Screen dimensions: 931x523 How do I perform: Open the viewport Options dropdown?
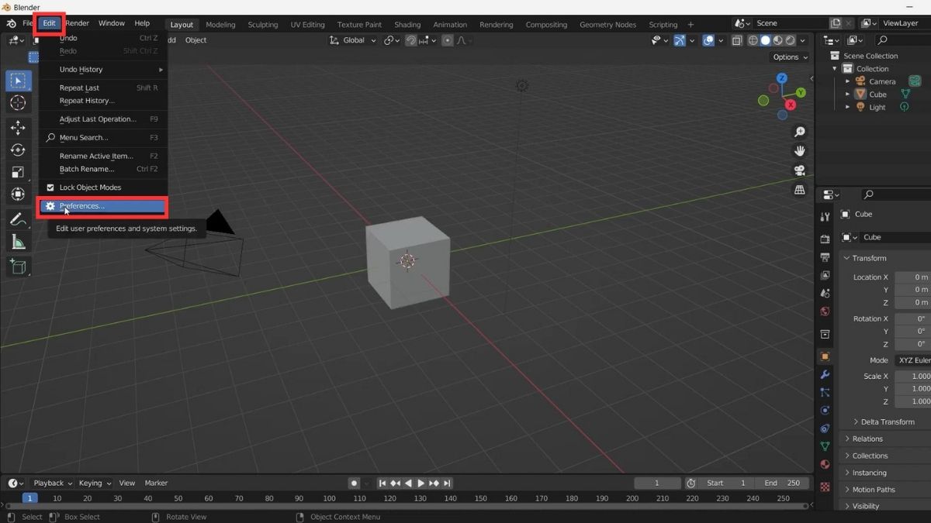coord(790,57)
